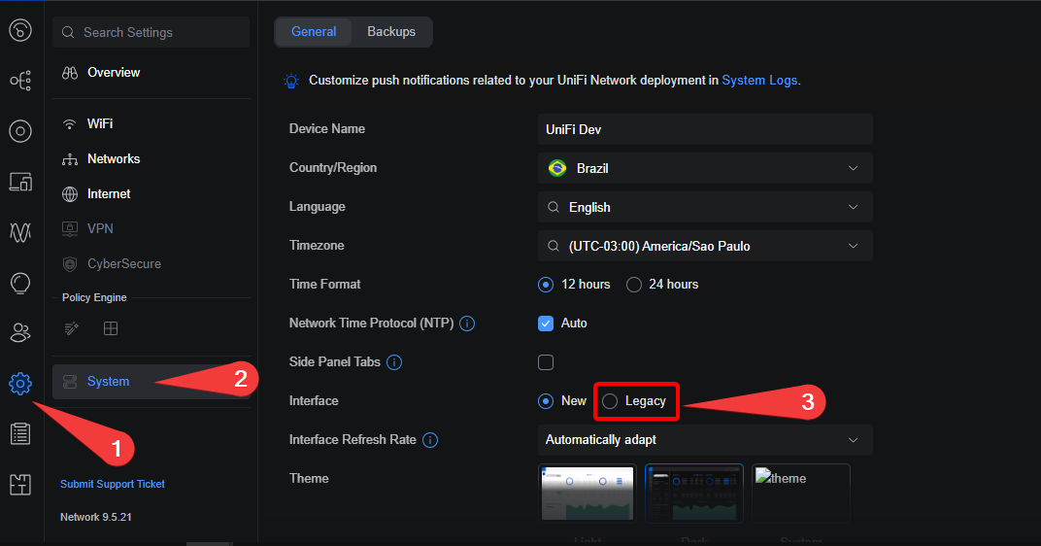Open the Topology icon in left rail

click(20, 81)
